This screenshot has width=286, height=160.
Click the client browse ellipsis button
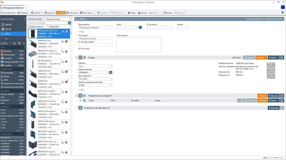click(140, 27)
